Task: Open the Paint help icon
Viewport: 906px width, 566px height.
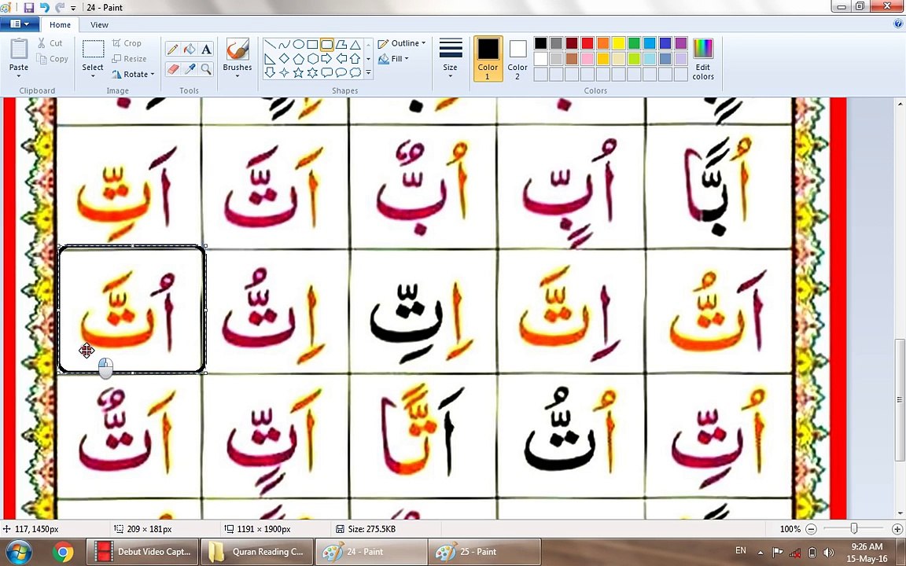Action: [x=898, y=24]
